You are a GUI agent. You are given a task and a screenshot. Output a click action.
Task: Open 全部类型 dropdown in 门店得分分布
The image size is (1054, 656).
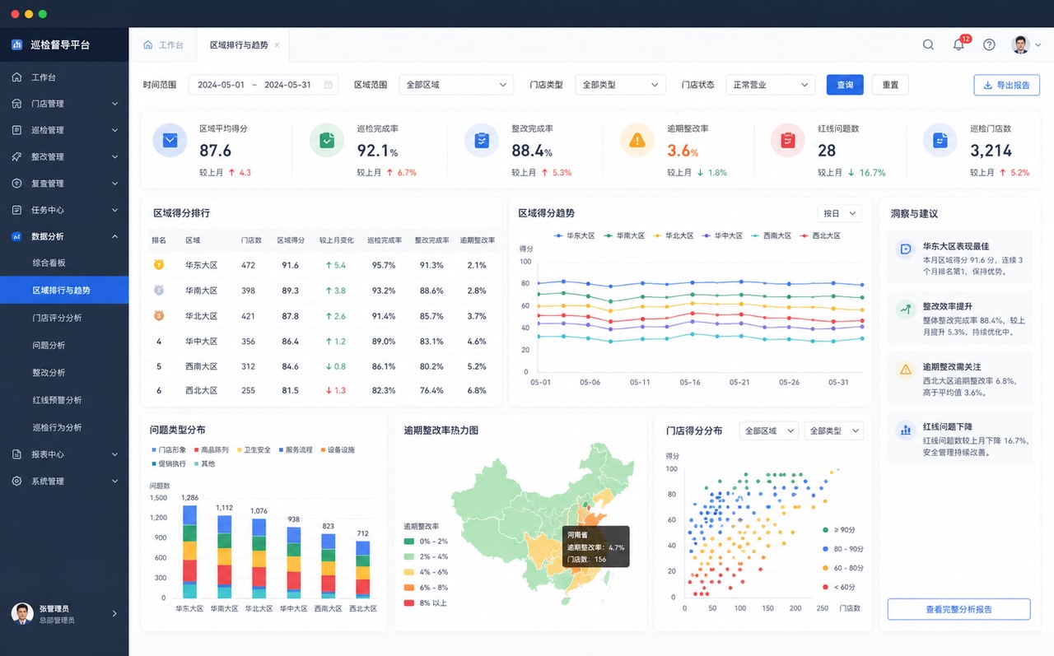(833, 430)
